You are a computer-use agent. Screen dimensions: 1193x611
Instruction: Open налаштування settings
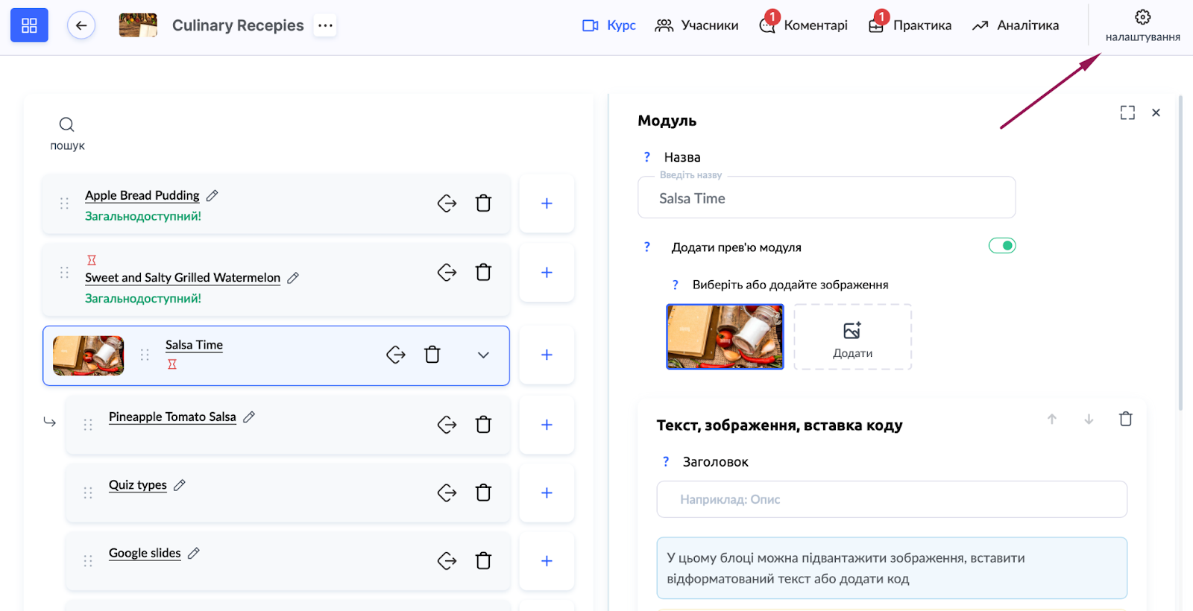(x=1142, y=25)
